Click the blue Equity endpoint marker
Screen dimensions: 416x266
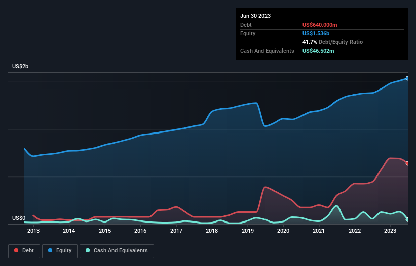pos(407,78)
